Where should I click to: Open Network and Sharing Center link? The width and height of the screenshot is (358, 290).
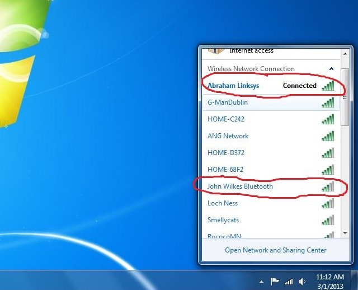(x=275, y=250)
